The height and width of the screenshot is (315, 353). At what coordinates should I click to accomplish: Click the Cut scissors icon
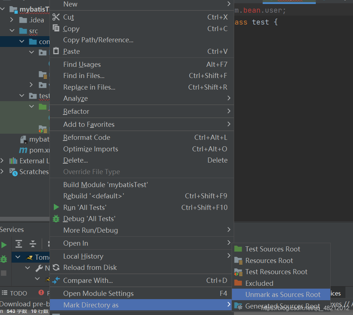[x=56, y=17]
